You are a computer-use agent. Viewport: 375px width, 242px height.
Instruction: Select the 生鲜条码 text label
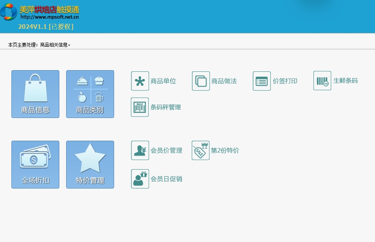coord(345,81)
